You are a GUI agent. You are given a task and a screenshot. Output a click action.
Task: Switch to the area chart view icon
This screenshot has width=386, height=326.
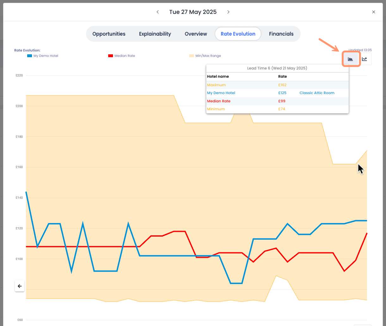(x=351, y=59)
